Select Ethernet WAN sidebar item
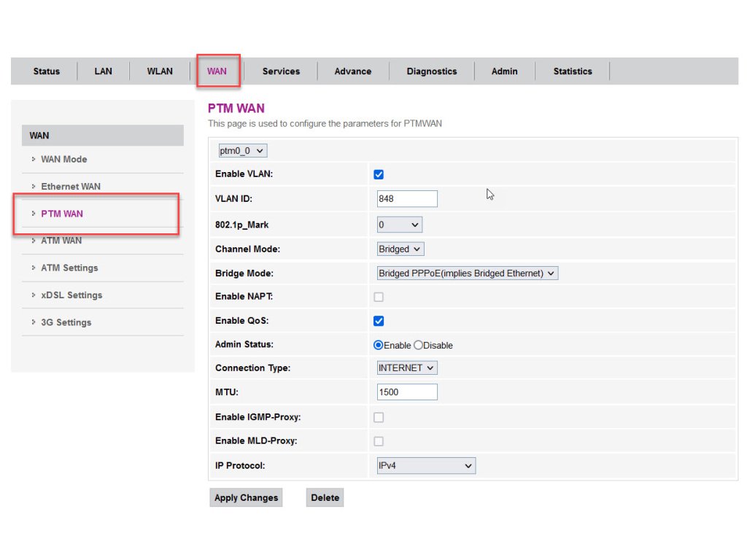Screen dimensions: 747x560 click(70, 187)
